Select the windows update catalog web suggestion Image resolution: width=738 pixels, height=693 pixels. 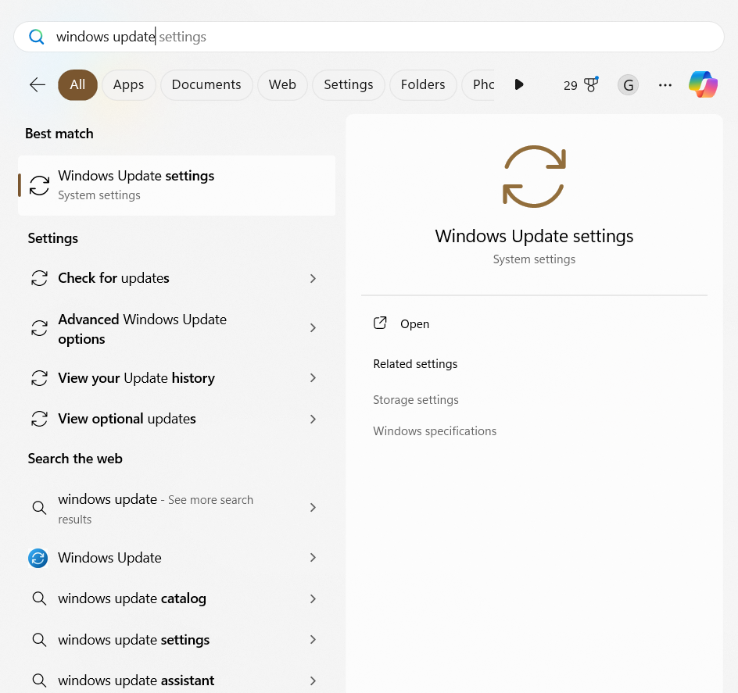177,598
